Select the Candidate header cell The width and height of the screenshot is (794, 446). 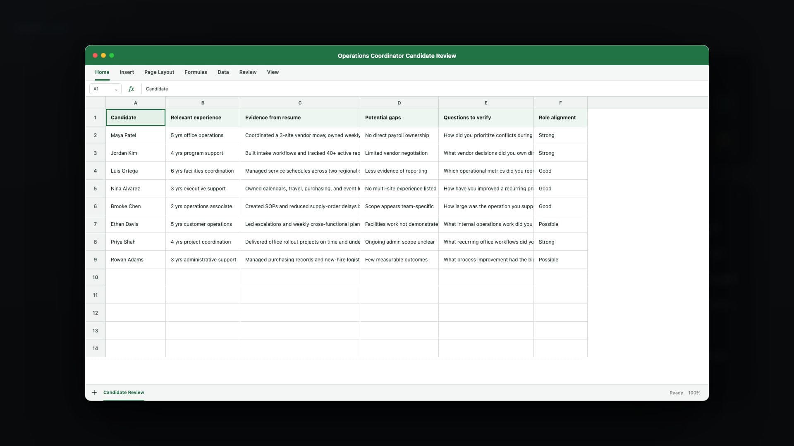coord(136,118)
